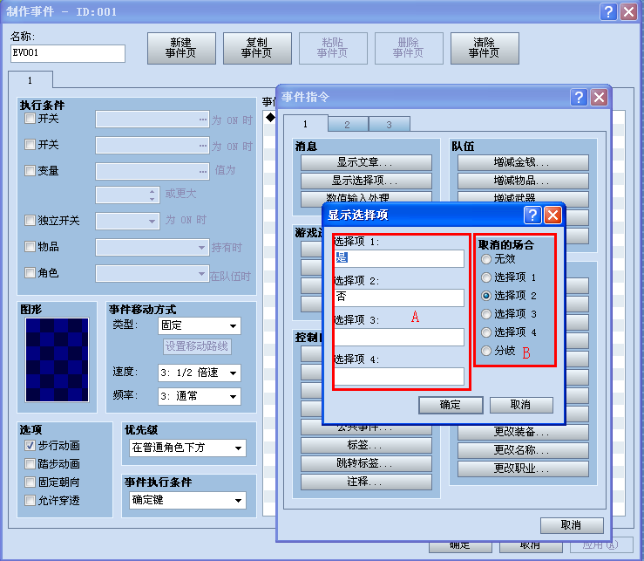Image resolution: width=644 pixels, height=561 pixels.
Task: Click 新建事件页 button
Action: [181, 48]
